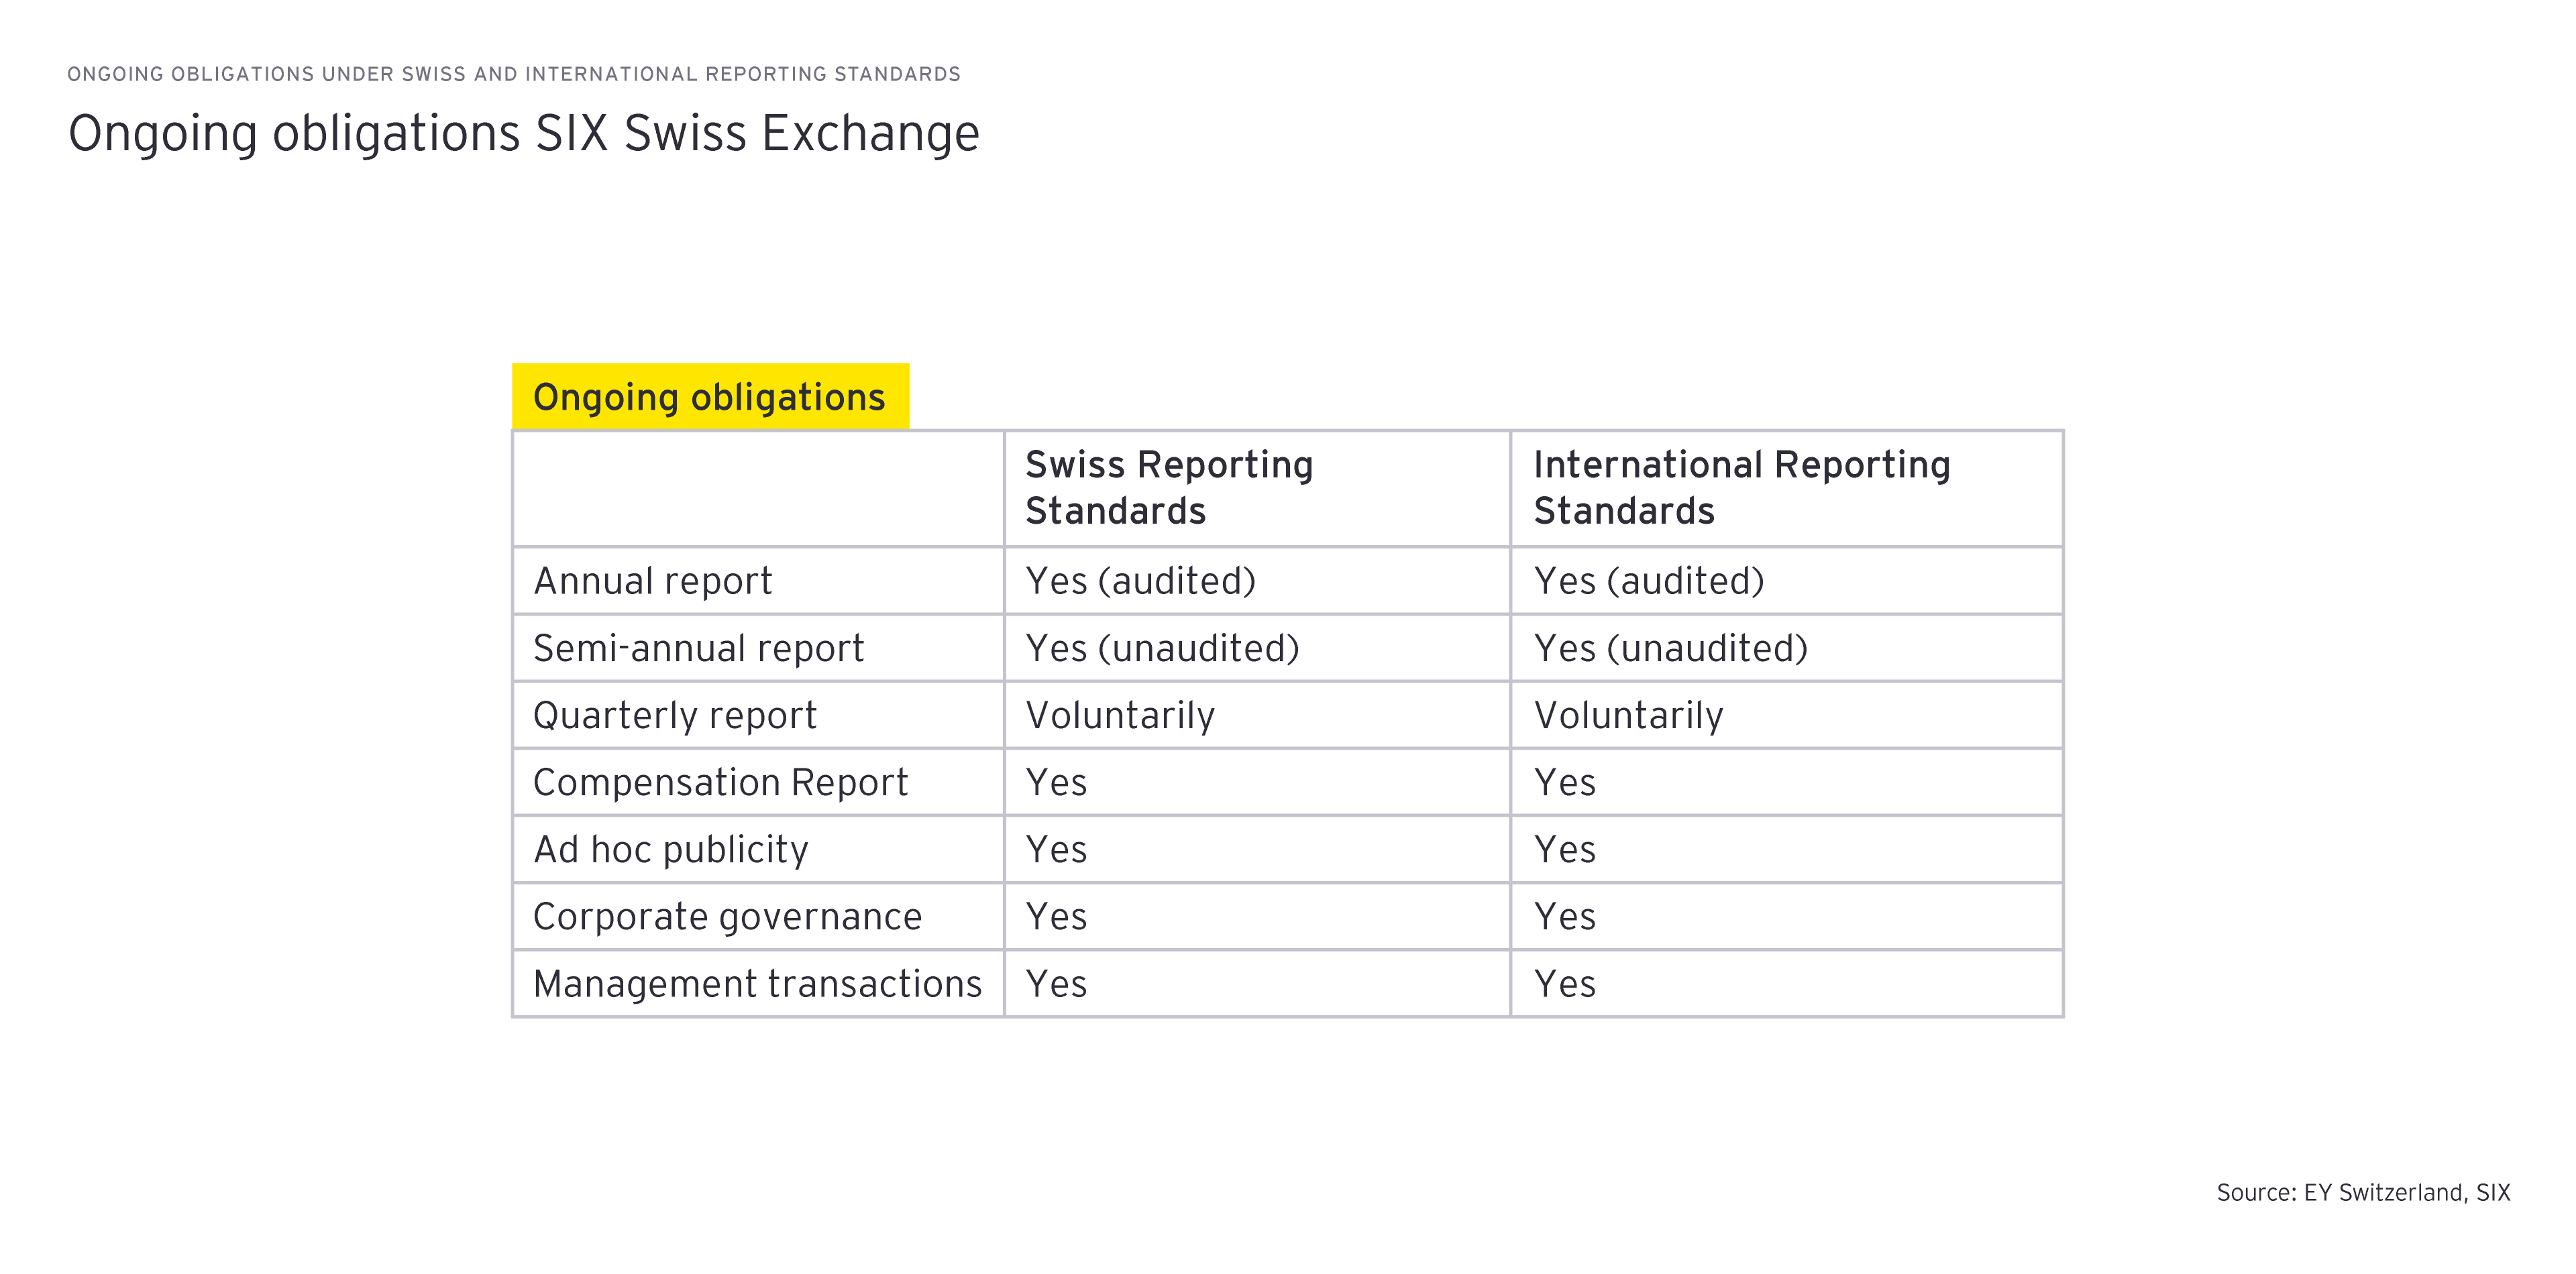Select "Yes (unaudited)" in the Swiss column
Image resolution: width=2576 pixels, height=1274 pixels.
pos(1162,648)
